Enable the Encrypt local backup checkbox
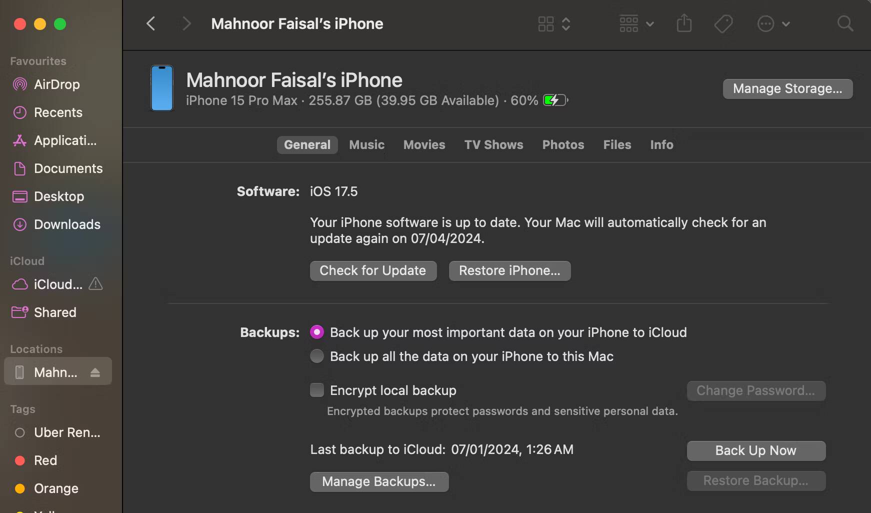Image resolution: width=871 pixels, height=513 pixels. [x=317, y=390]
